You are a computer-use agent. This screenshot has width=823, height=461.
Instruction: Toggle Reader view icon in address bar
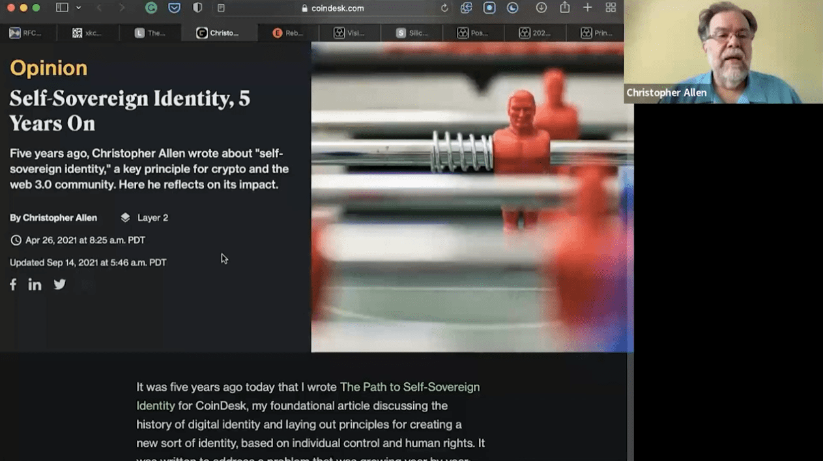(x=221, y=8)
